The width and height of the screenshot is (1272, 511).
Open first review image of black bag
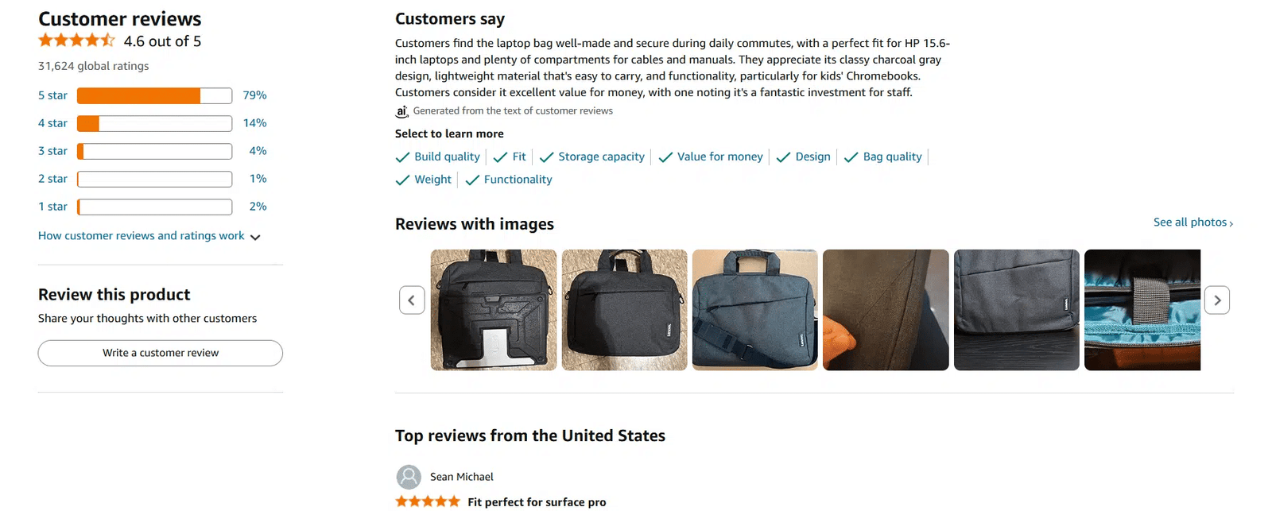[494, 310]
